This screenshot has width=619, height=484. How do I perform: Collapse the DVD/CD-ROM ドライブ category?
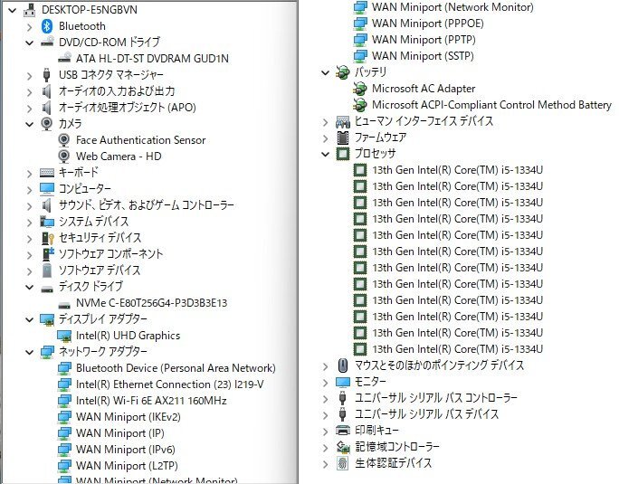tap(30, 43)
